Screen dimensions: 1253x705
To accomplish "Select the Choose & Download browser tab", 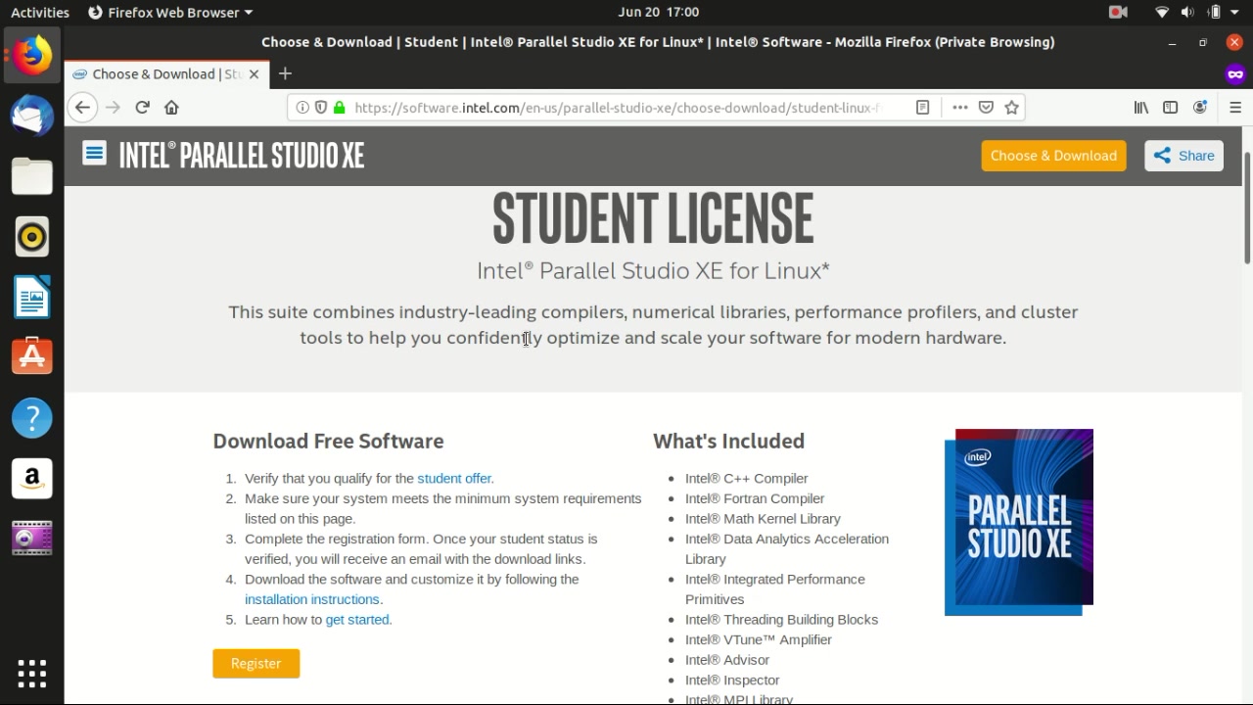I will tap(166, 73).
